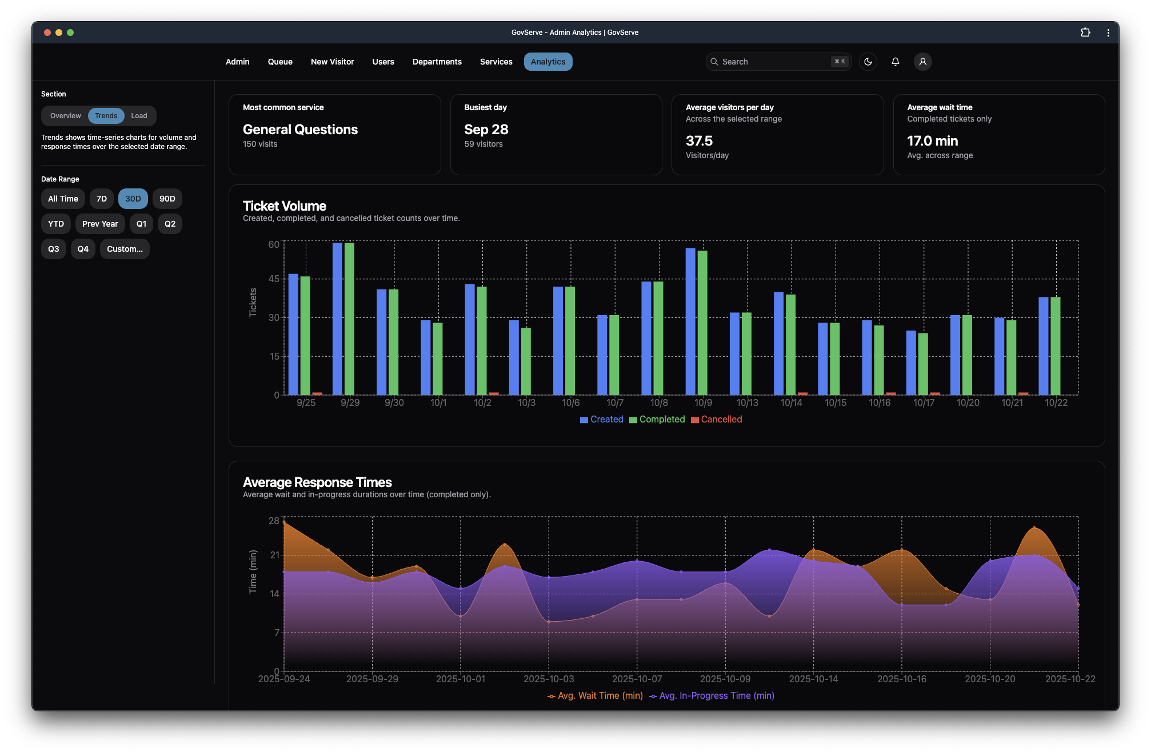Image resolution: width=1151 pixels, height=753 pixels.
Task: Select the Prev Year date range
Action: (x=100, y=224)
